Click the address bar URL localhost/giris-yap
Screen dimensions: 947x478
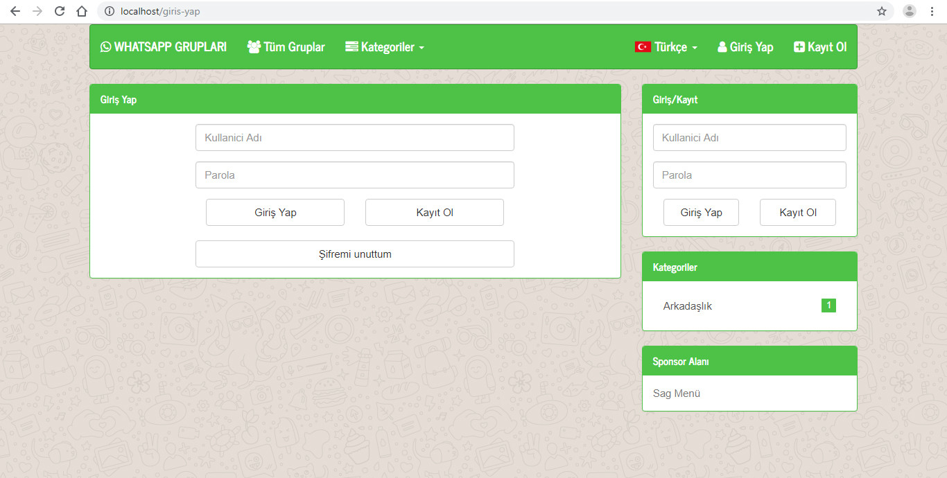(x=161, y=11)
